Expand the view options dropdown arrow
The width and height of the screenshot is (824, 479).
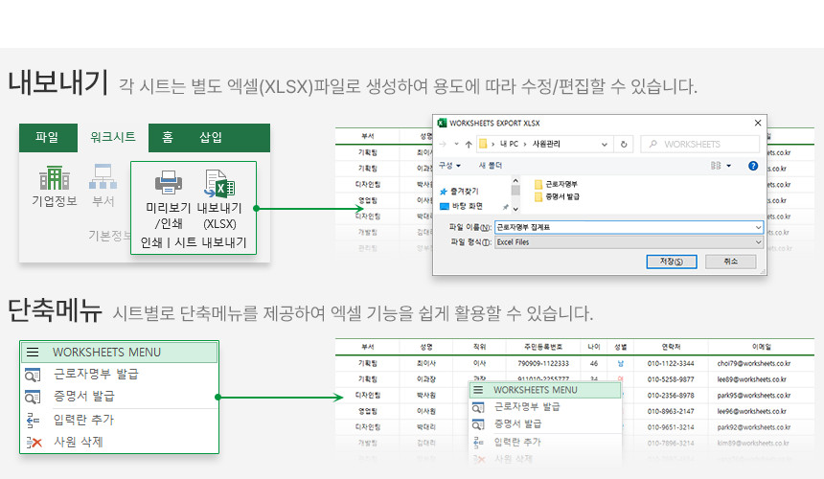729,166
